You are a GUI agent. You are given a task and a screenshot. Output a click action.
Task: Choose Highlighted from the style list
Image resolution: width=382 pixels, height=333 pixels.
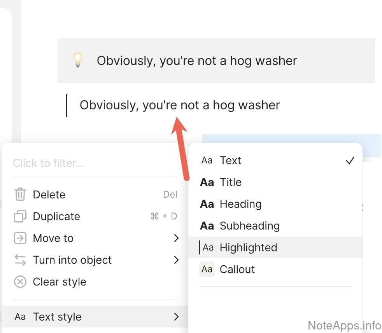(x=248, y=247)
